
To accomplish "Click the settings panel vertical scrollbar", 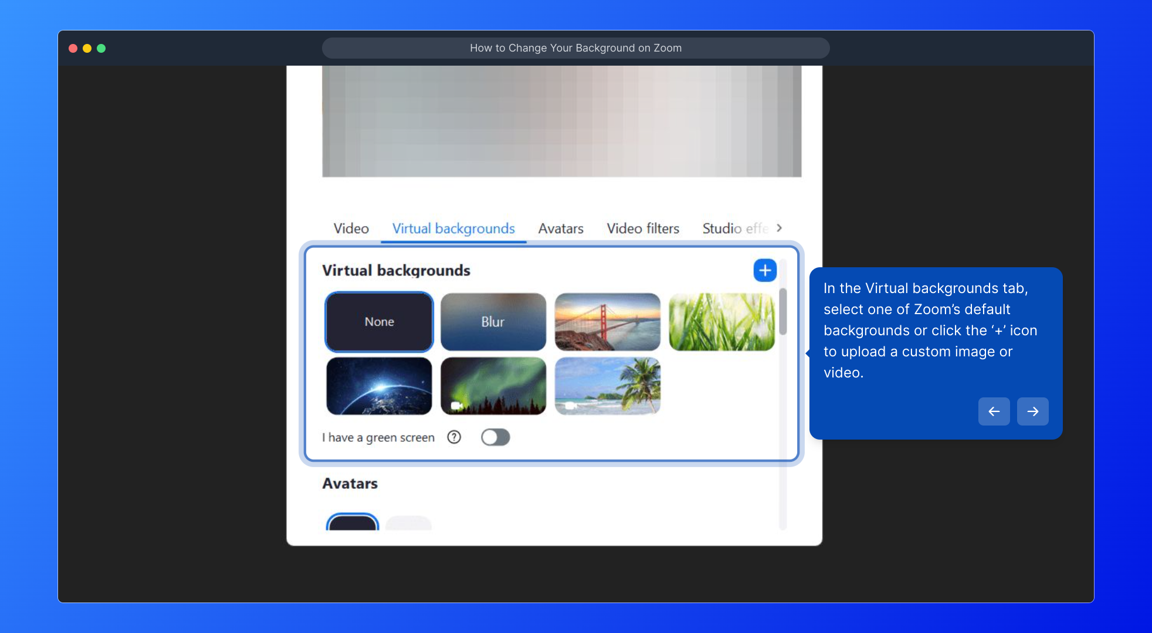I will (x=782, y=312).
